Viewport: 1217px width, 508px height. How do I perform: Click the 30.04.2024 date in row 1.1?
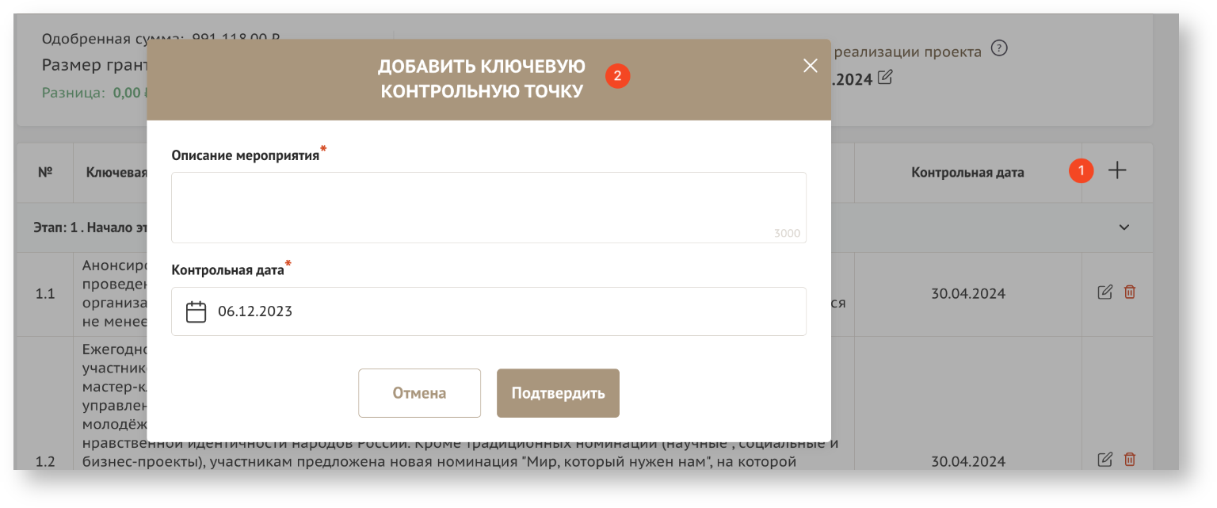[x=967, y=294]
